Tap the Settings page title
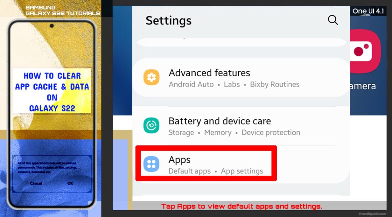 point(168,21)
